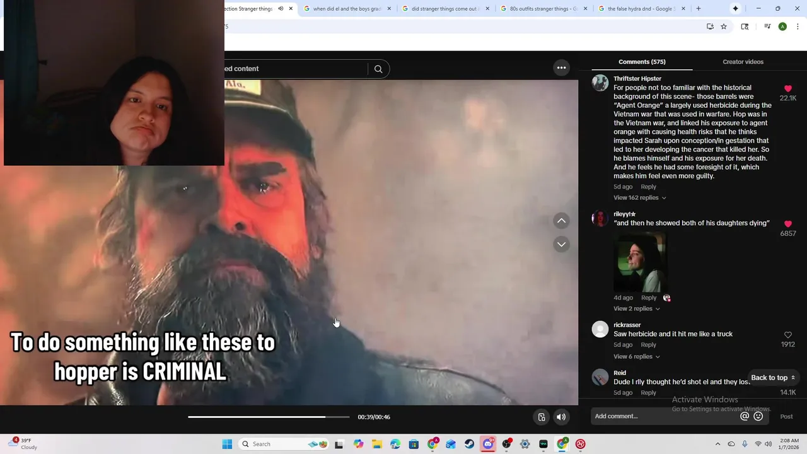Open emoji picker in comment box
The height and width of the screenshot is (454, 807).
(758, 416)
